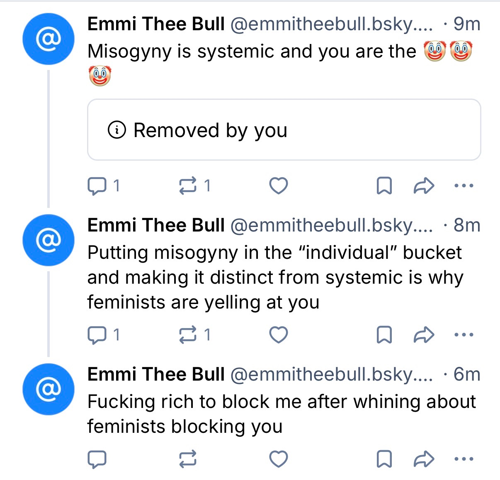The height and width of the screenshot is (480, 500).
Task: Like the 'Putting misogyny' post
Action: pyautogui.click(x=279, y=335)
